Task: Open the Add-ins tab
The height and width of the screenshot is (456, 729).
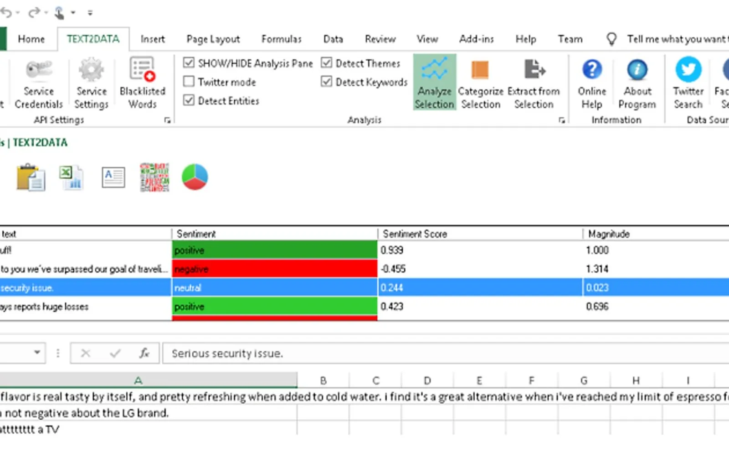Action: click(x=477, y=39)
